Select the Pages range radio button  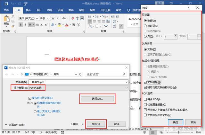(x=145, y=36)
